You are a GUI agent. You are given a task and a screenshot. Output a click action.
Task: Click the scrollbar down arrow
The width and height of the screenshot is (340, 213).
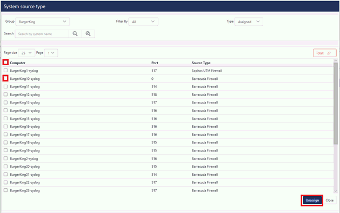(336, 191)
